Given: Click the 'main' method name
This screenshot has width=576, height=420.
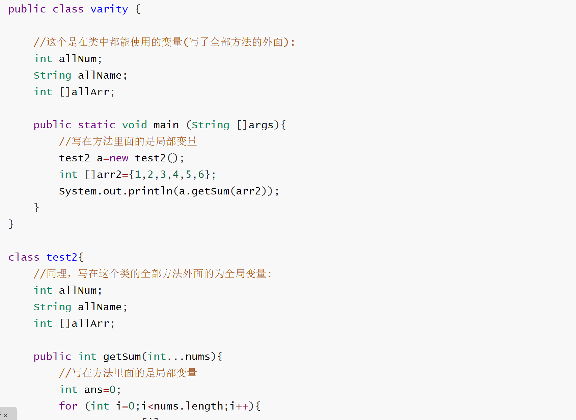Looking at the screenshot, I should [x=166, y=125].
